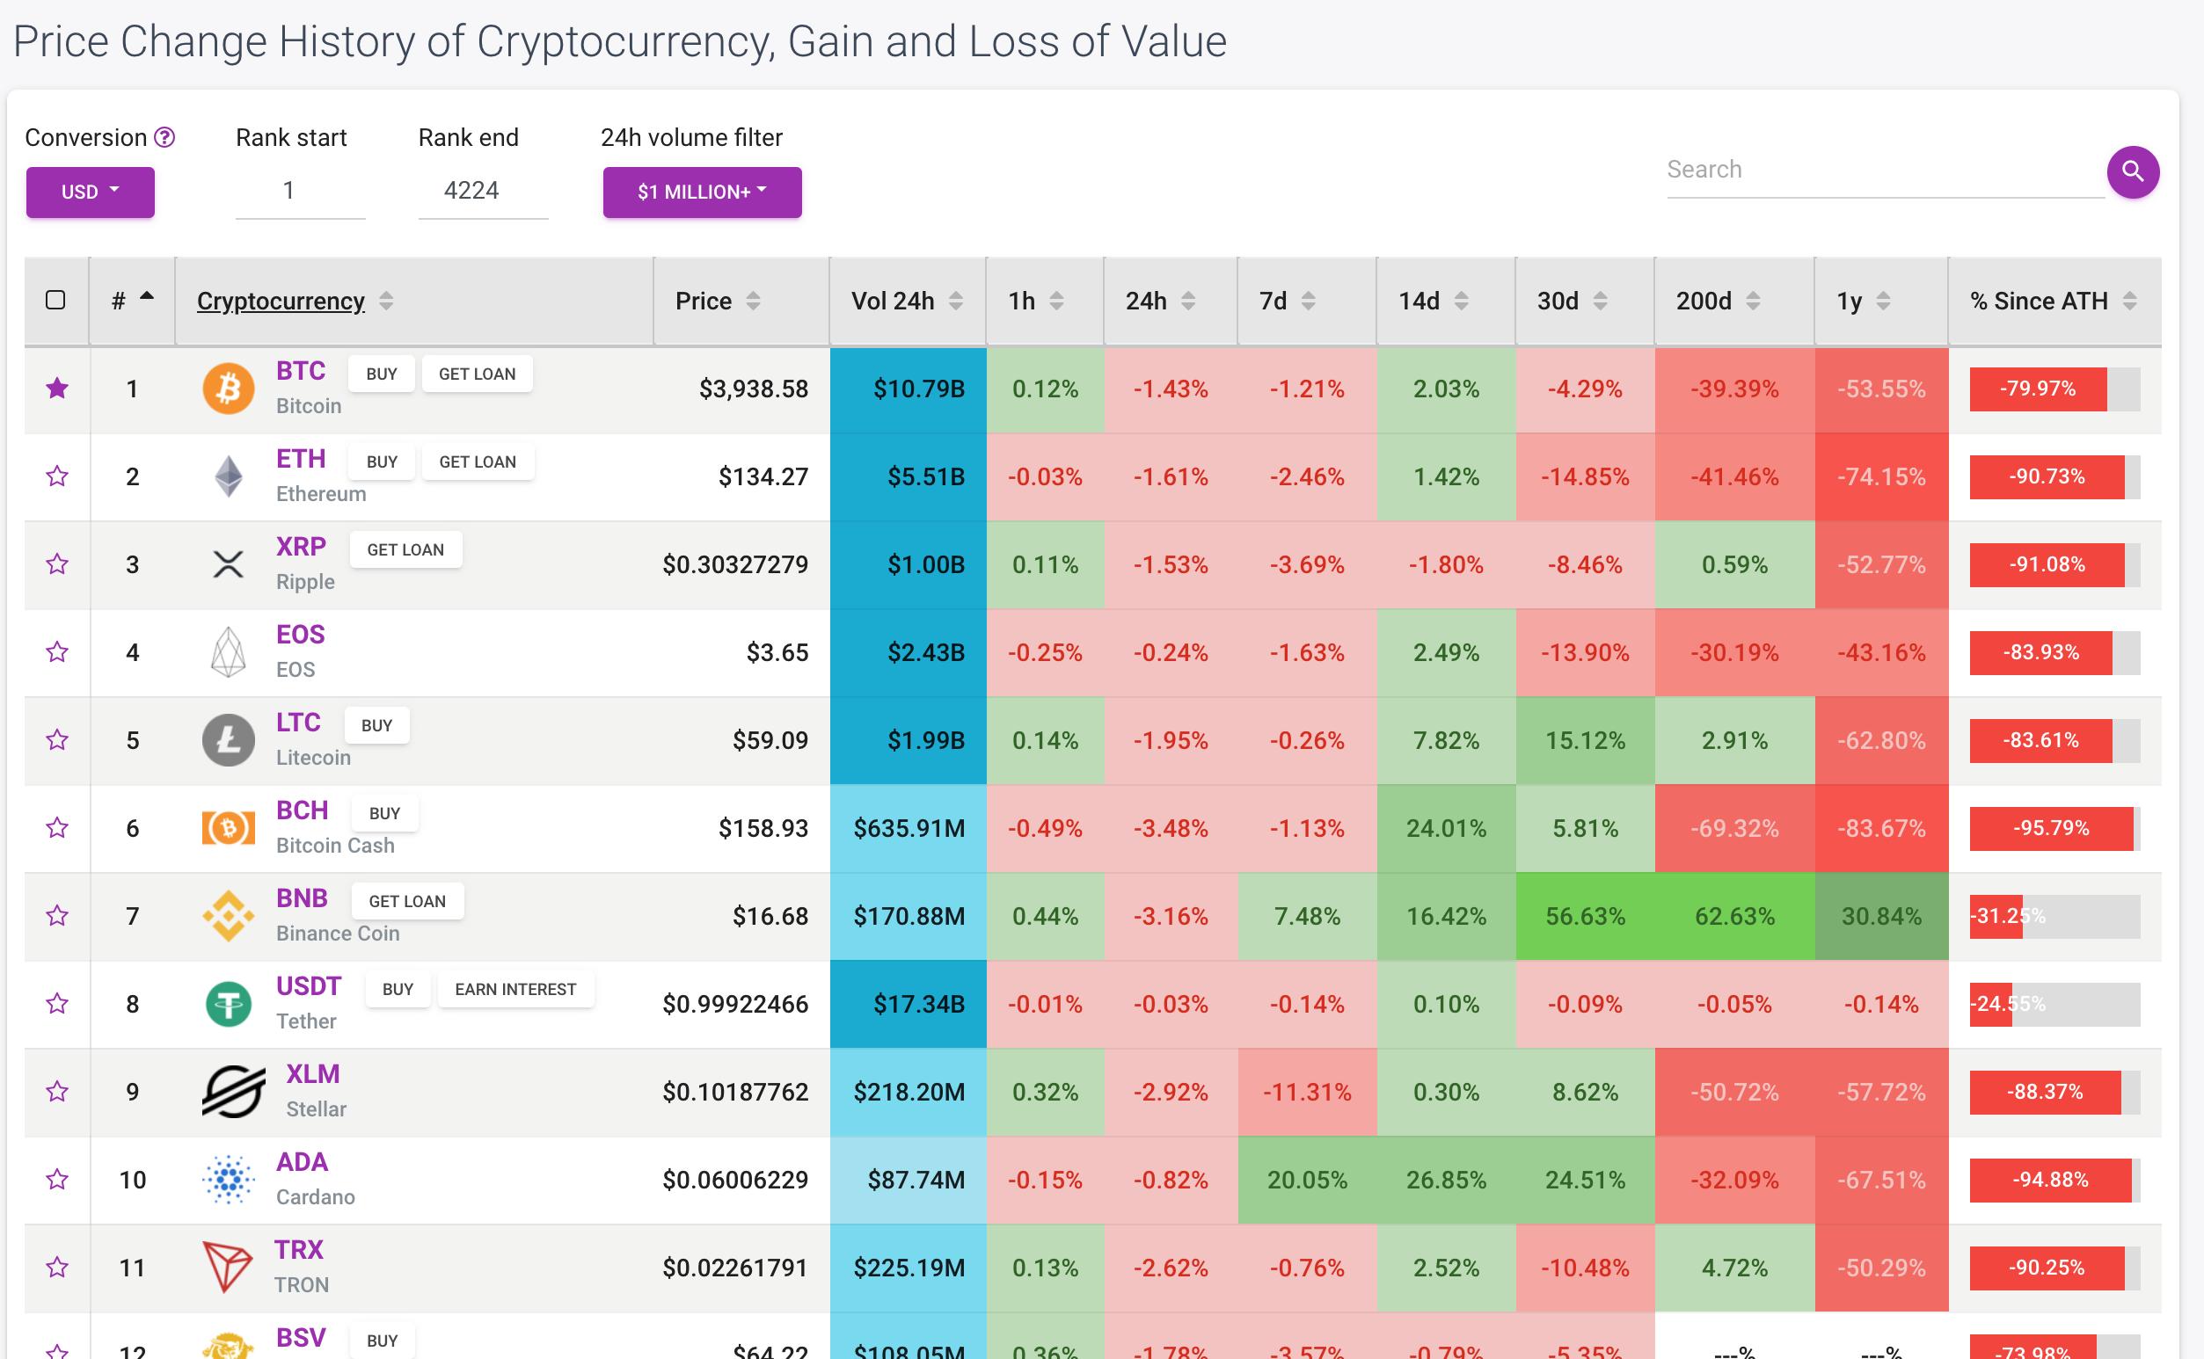Focus the Rank start input field
The height and width of the screenshot is (1359, 2204).
pyautogui.click(x=300, y=192)
